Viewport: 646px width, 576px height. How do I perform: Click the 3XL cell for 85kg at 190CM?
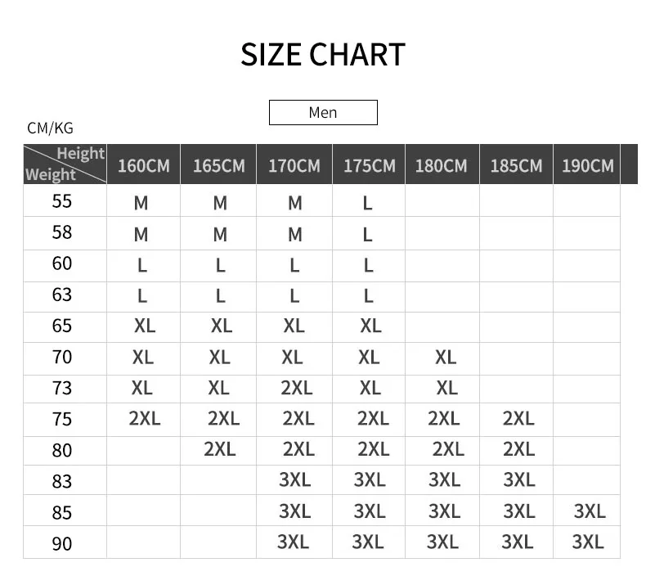point(590,511)
